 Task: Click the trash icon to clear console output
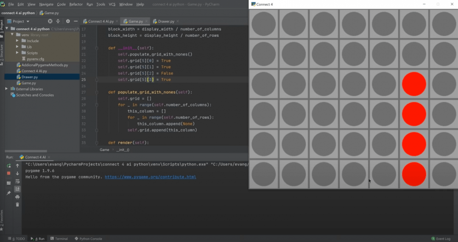pyautogui.click(x=17, y=204)
